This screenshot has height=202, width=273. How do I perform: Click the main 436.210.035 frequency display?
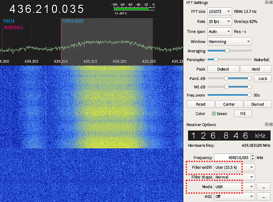(47, 9)
